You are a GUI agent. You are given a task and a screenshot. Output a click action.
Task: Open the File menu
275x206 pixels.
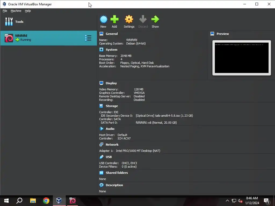pos(5,11)
